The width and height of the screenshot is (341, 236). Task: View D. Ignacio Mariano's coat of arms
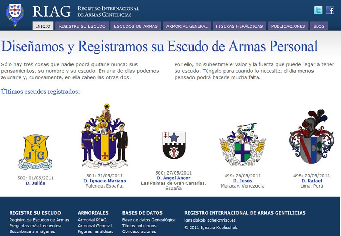tap(105, 136)
